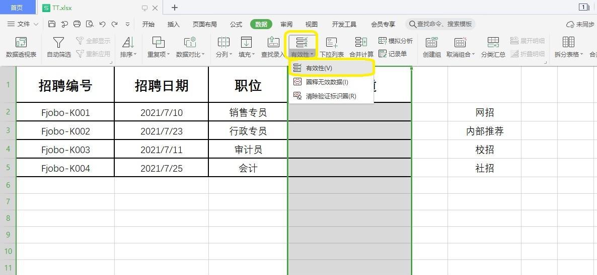Enable 自动筛选 auto filter
The width and height of the screenshot is (597, 275).
(x=58, y=47)
